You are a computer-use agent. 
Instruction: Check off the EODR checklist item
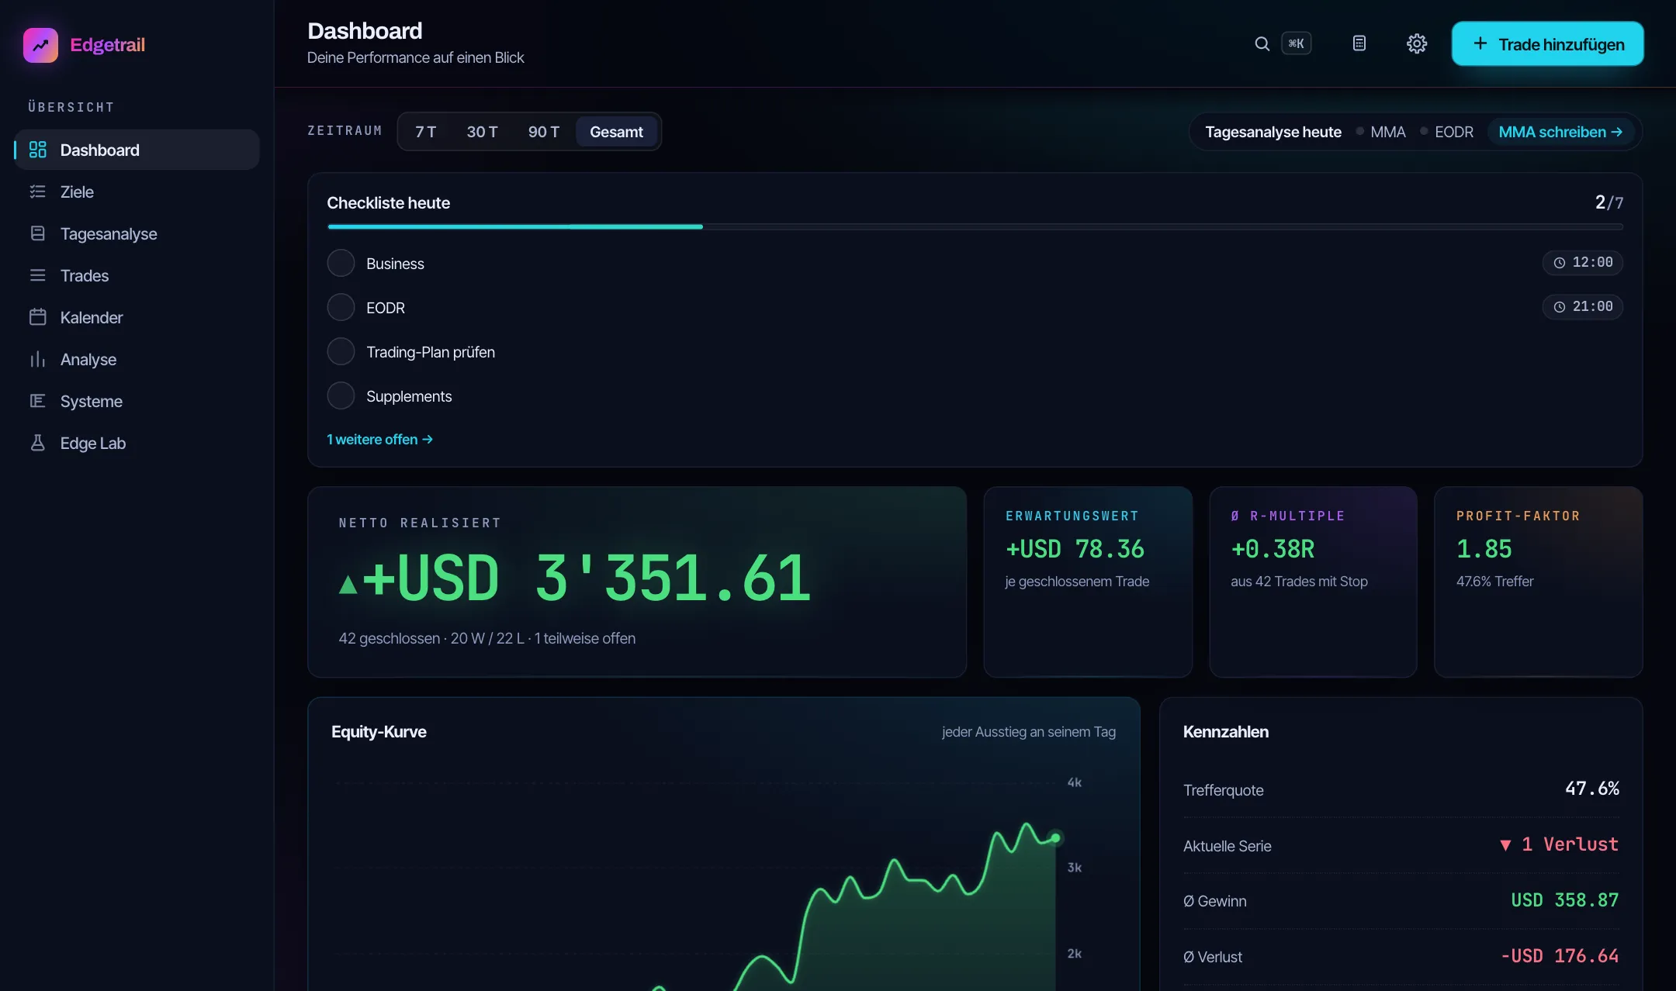pos(341,307)
